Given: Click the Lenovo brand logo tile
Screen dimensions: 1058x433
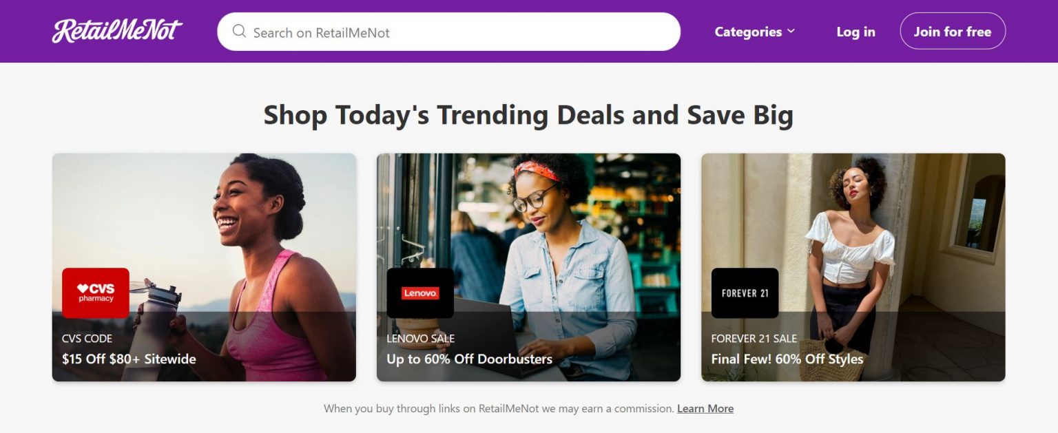Looking at the screenshot, I should click(x=419, y=293).
